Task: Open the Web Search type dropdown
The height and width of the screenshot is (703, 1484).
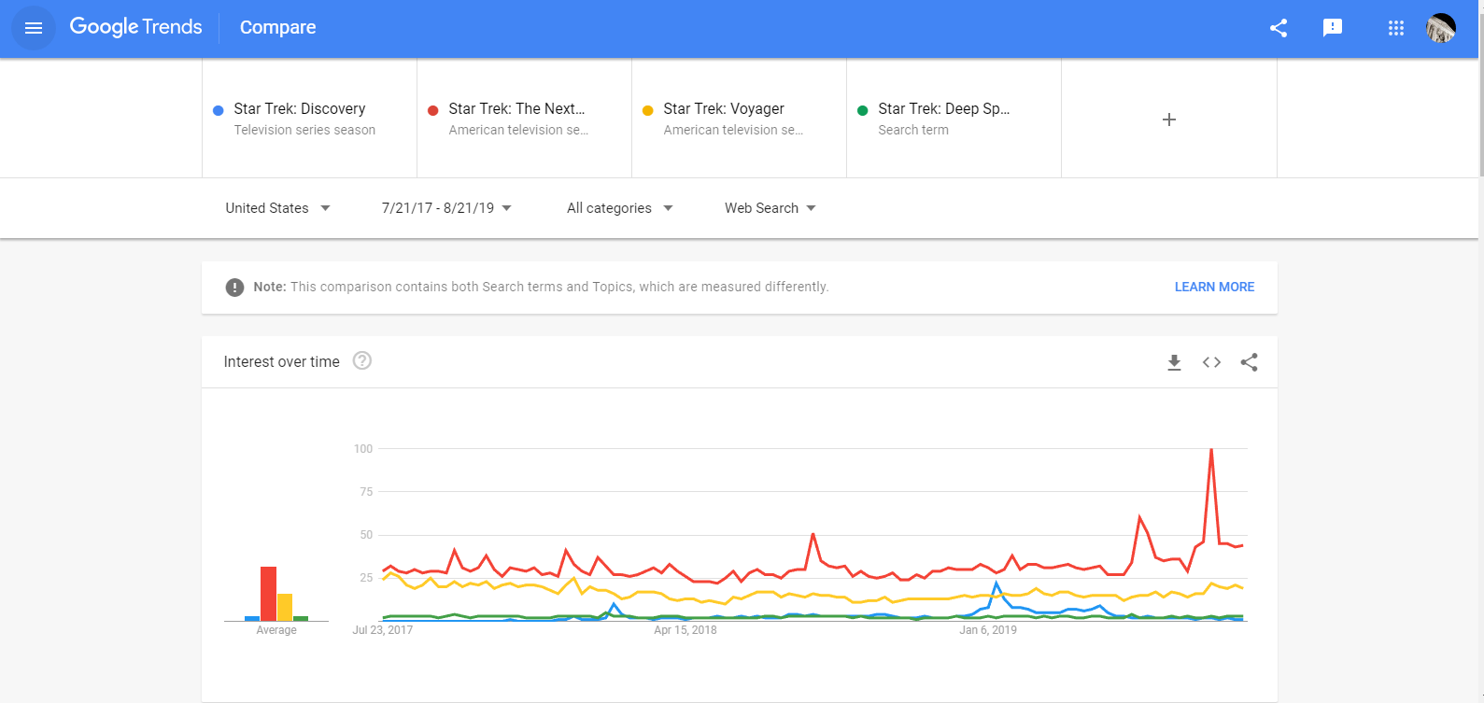Action: 770,208
